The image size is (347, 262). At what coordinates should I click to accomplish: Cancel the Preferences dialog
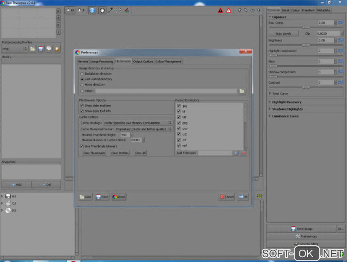tap(227, 197)
